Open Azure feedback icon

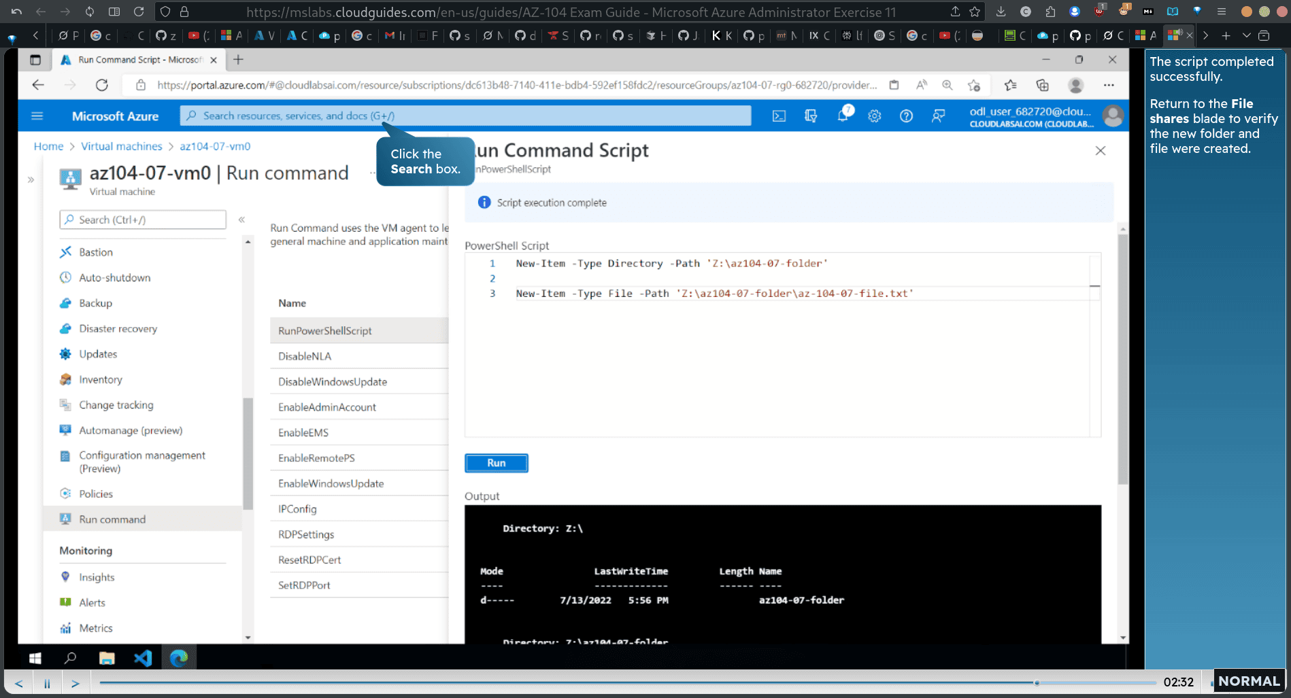pyautogui.click(x=938, y=116)
